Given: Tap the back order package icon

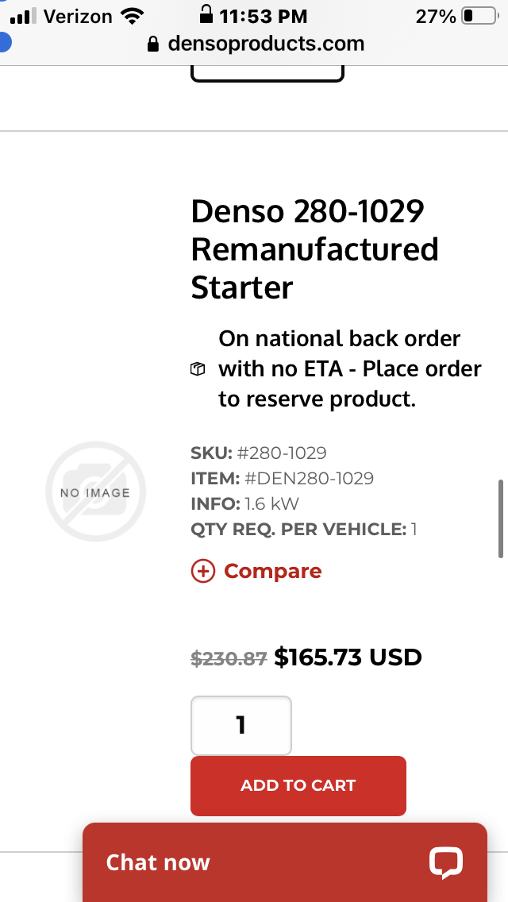Looking at the screenshot, I should (198, 368).
